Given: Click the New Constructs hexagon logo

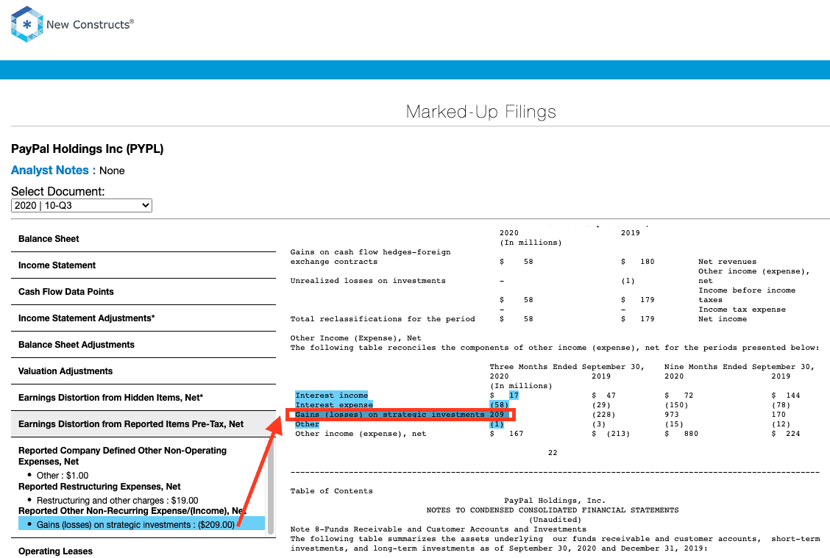Looking at the screenshot, I should pos(26,24).
